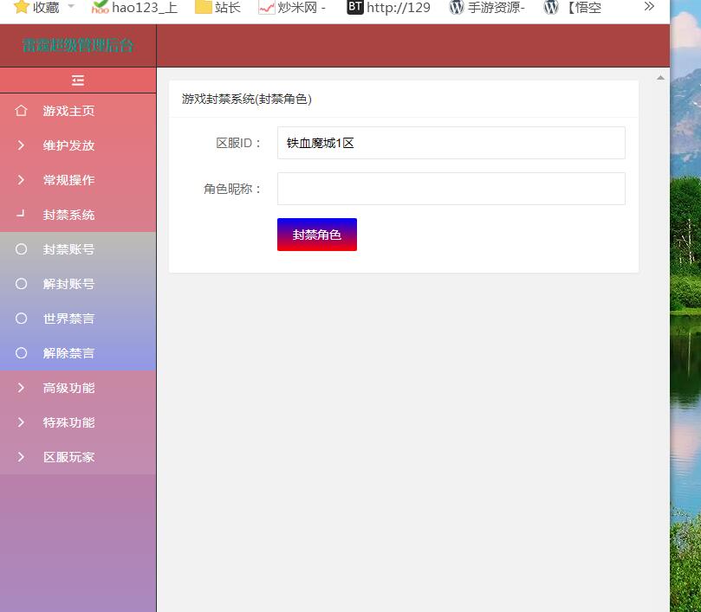This screenshot has width=701, height=612.
Task: Open the WordPress icon for 手游资源
Action: tap(457, 8)
